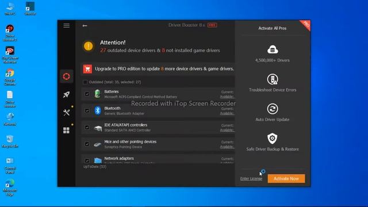Click the Troubleshoot Device Errors label
The image size is (368, 207).
pyautogui.click(x=273, y=90)
